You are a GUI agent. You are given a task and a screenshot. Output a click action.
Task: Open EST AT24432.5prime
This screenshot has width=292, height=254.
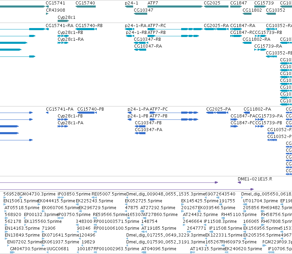(x=200, y=214)
